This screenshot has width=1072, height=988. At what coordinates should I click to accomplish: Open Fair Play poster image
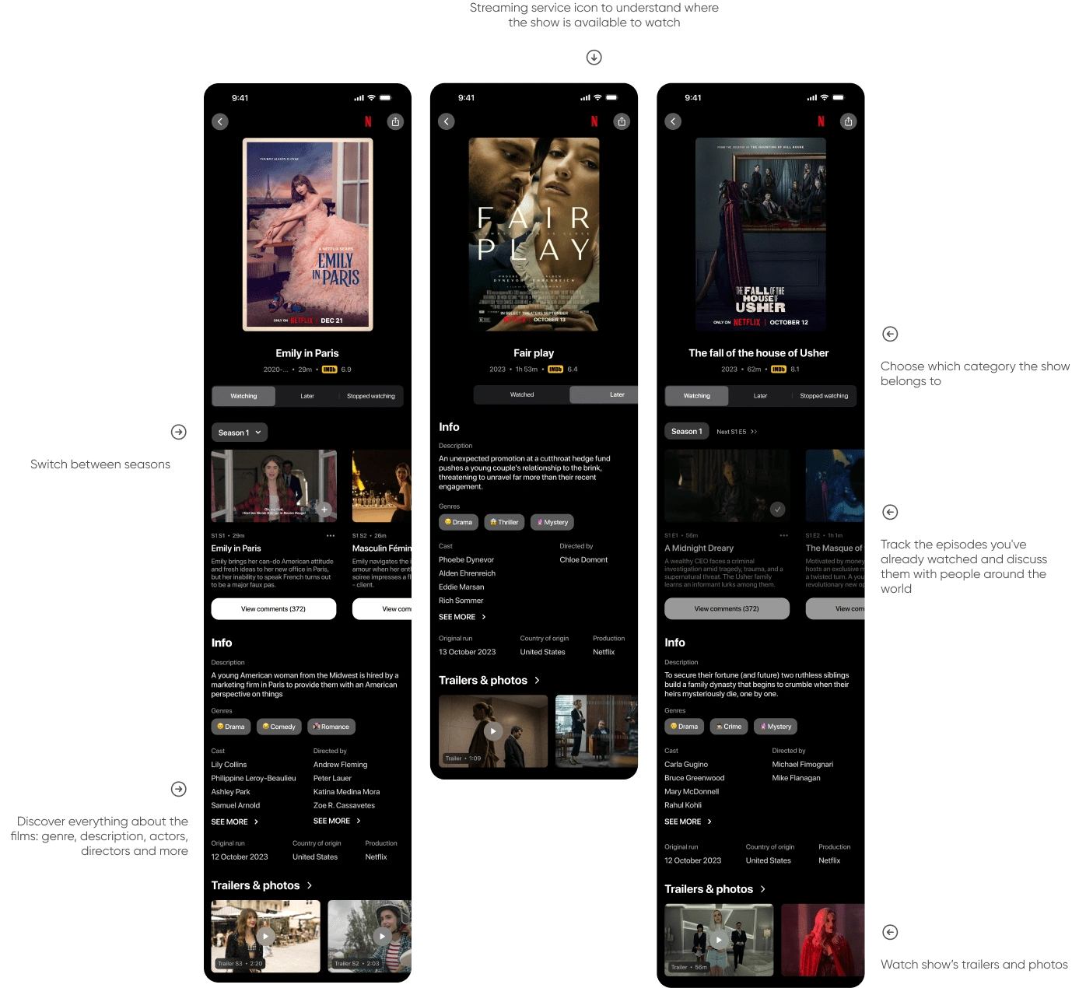point(534,234)
